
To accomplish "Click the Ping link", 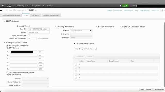I will [136, 11].
